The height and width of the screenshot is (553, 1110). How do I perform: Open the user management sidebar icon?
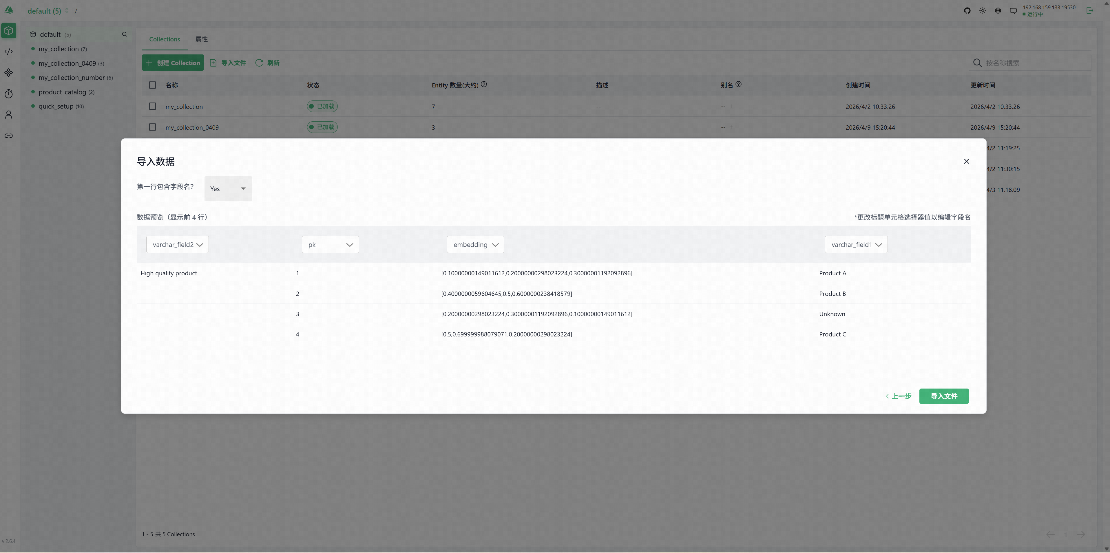(x=9, y=115)
